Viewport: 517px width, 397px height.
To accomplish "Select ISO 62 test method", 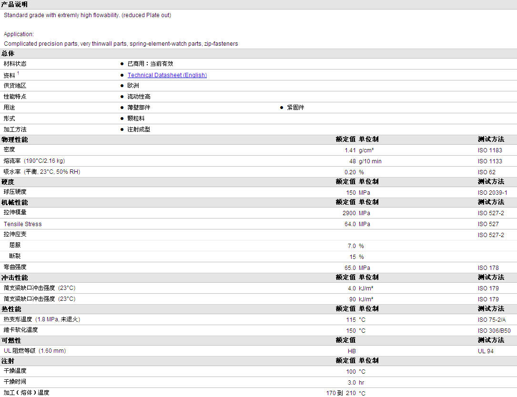I will pyautogui.click(x=487, y=172).
